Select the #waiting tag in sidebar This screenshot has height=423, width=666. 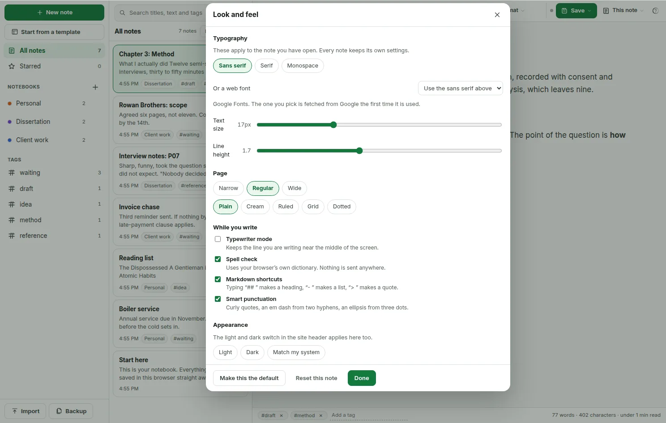[x=55, y=173]
